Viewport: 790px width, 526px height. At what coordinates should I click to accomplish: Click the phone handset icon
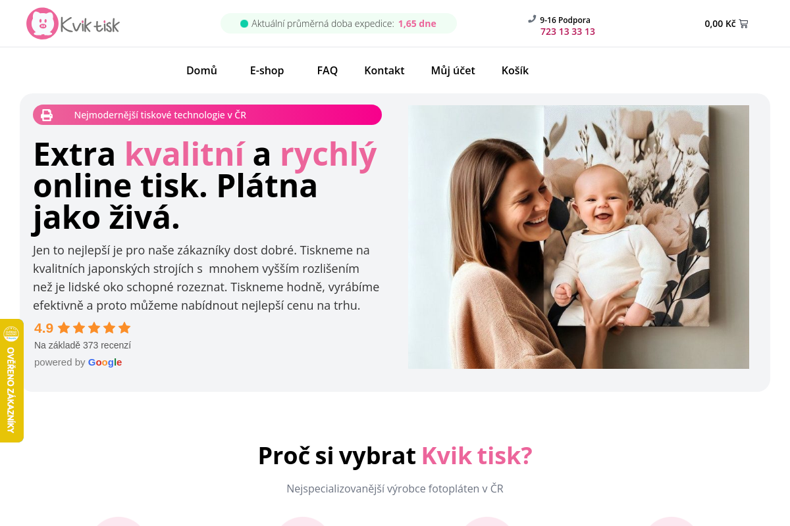pos(532,19)
